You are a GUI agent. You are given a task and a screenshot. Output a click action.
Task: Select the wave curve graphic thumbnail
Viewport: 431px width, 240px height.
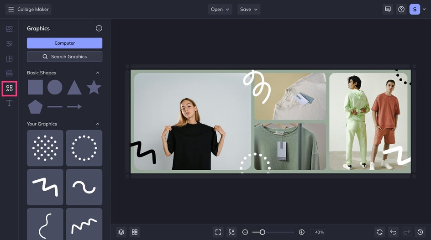[x=84, y=187]
